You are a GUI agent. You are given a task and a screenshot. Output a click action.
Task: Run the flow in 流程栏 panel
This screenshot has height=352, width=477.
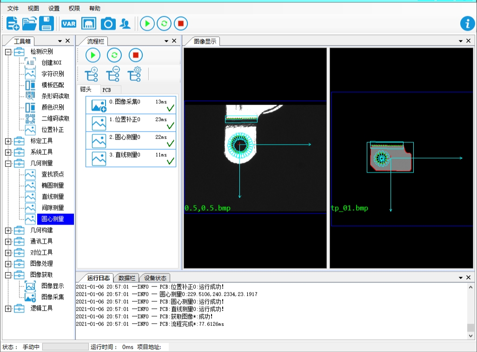coord(93,55)
